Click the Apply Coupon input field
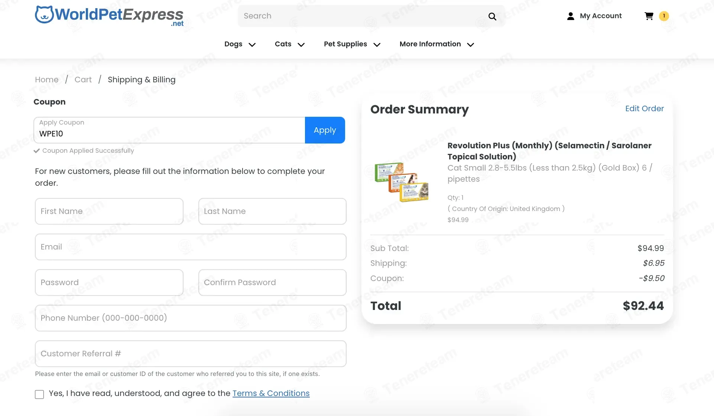 click(169, 130)
